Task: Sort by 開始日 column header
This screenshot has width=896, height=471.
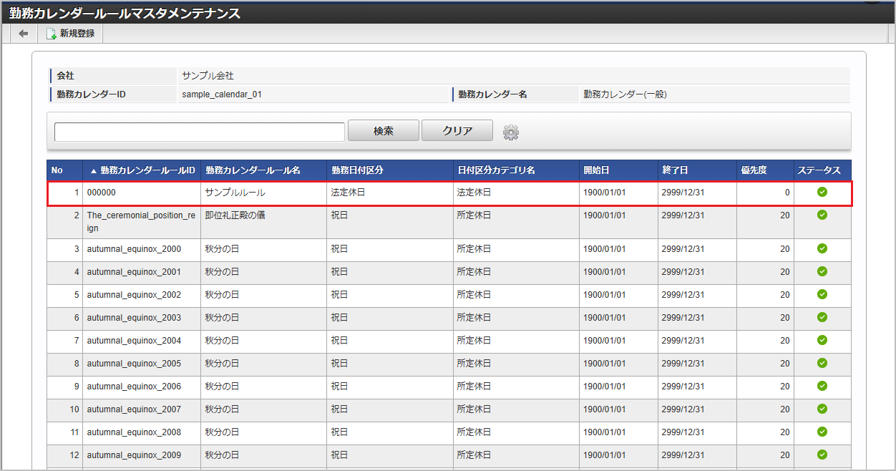Action: coord(595,170)
